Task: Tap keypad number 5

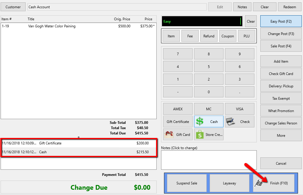Action: coord(209,66)
